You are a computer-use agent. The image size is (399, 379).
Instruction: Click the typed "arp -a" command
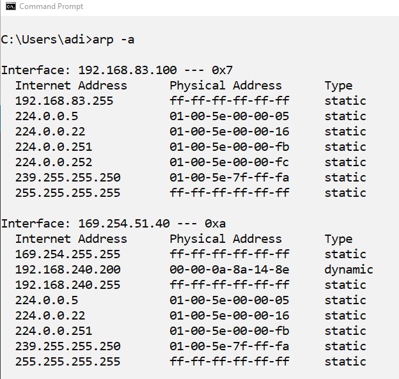113,40
